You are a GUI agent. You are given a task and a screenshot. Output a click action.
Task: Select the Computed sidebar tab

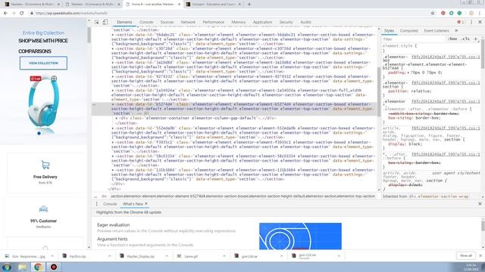(x=409, y=31)
